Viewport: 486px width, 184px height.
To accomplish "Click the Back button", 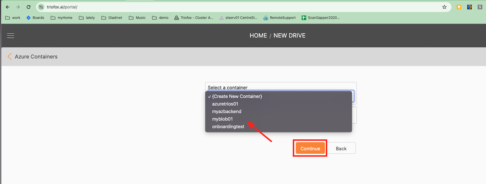I will coord(341,148).
